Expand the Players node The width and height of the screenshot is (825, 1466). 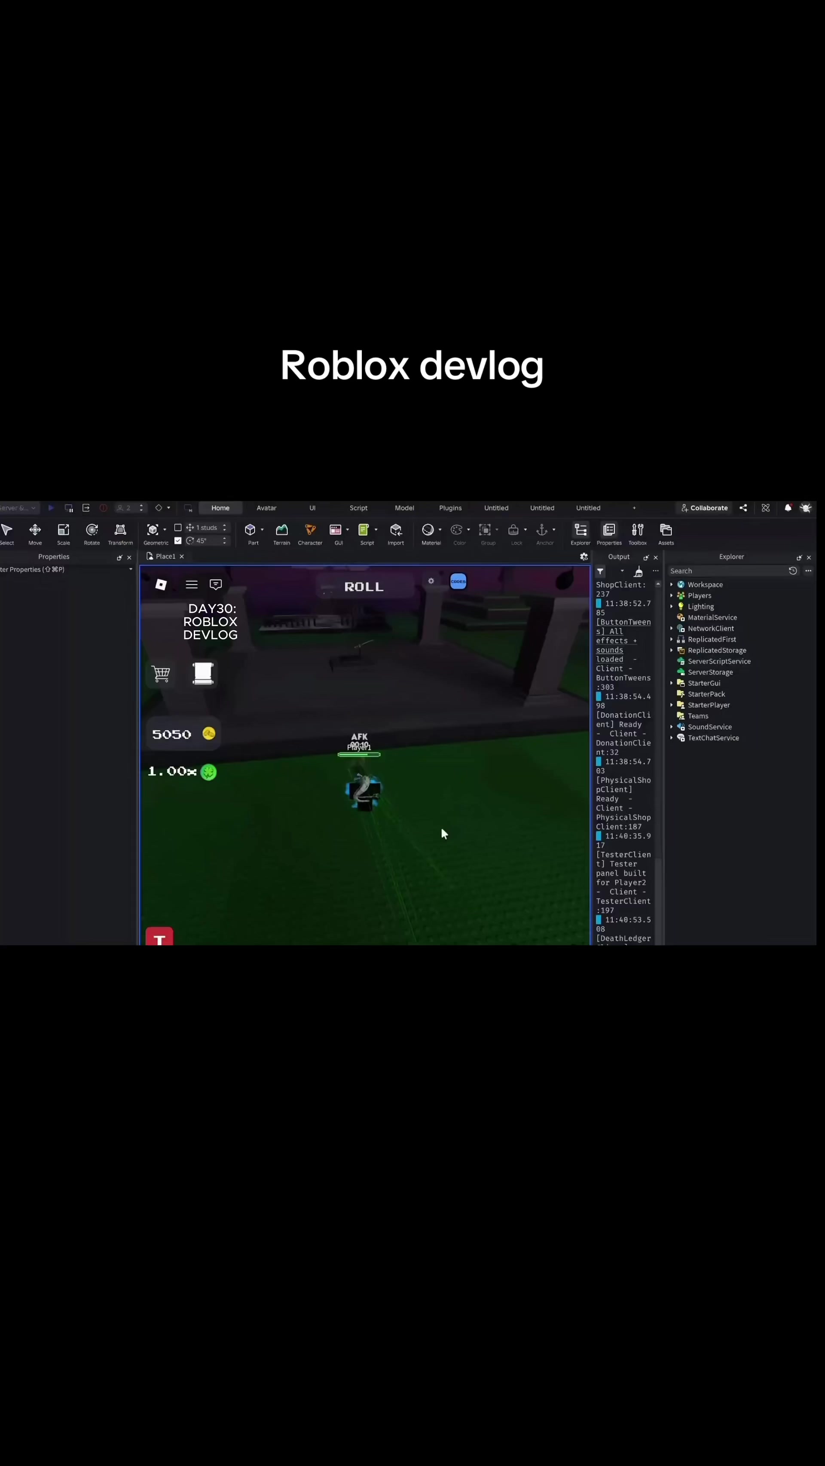click(671, 595)
